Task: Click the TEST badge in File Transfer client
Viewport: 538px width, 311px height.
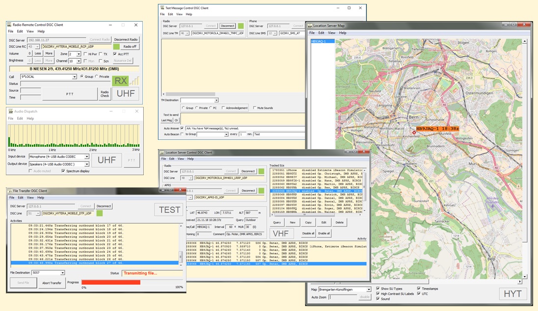Action: [169, 209]
